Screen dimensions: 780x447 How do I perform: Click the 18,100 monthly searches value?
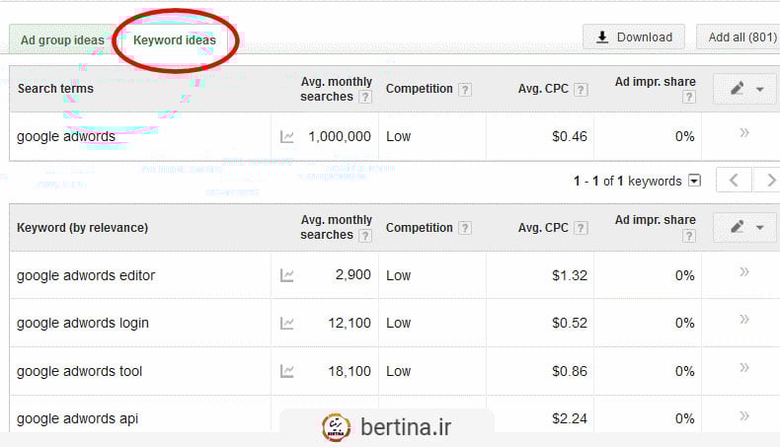coord(350,371)
